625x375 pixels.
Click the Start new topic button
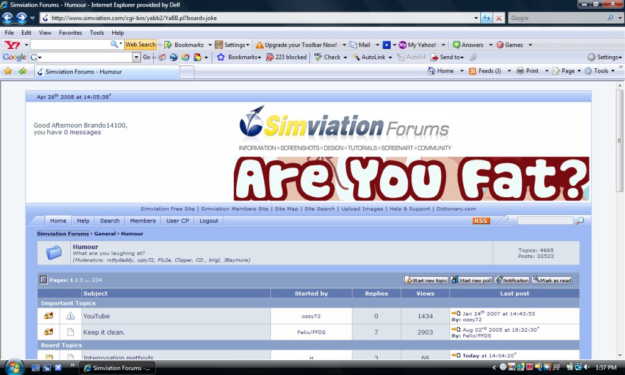425,280
